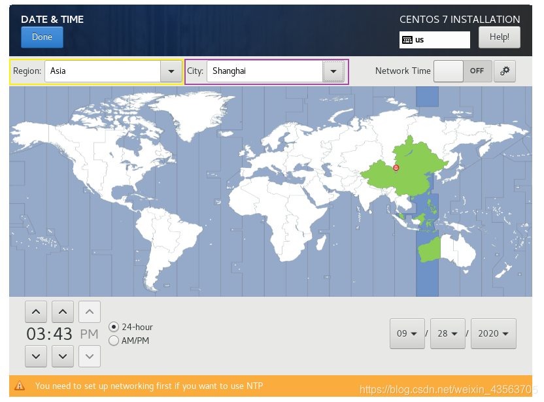Expand the Region dropdown arrow
The width and height of the screenshot is (544, 402).
point(171,71)
